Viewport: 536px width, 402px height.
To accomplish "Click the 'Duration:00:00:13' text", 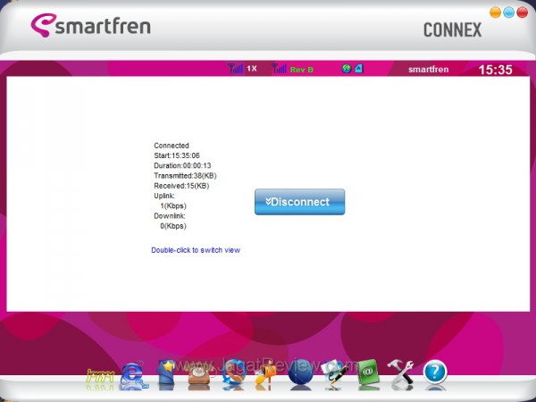I will [x=182, y=165].
